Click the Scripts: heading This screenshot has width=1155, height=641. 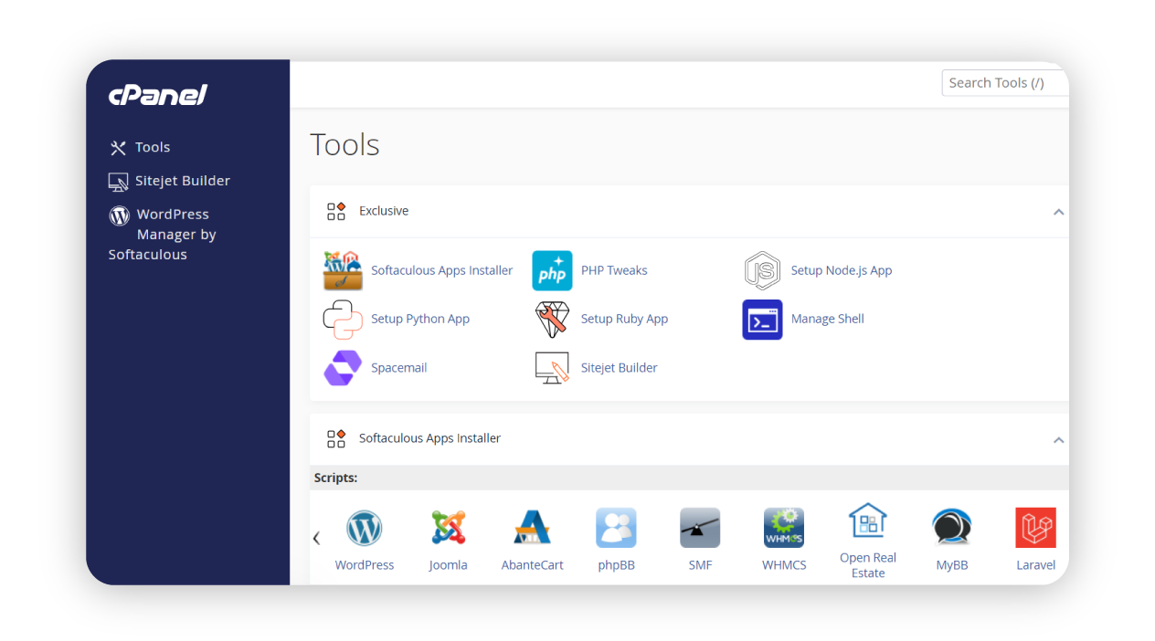click(x=335, y=478)
